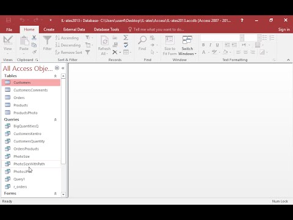Screen dimensions: 293x220
Task: Switch to the Home tab
Action: (29, 29)
